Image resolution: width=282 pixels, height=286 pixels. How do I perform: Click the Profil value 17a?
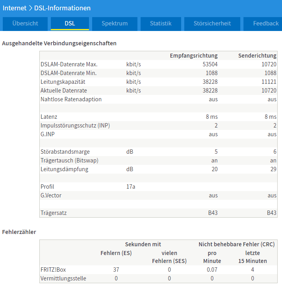(x=131, y=187)
